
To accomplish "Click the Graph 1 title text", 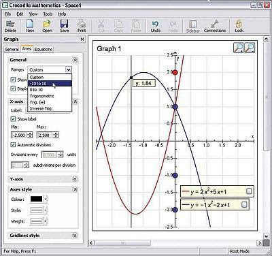I will pyautogui.click(x=109, y=48).
